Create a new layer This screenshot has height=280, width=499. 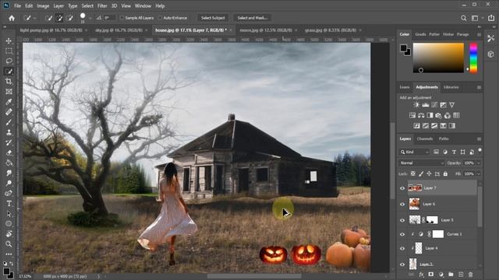tap(461, 275)
